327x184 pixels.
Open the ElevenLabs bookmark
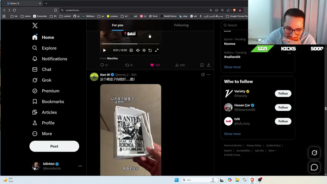pyautogui.click(x=40, y=16)
